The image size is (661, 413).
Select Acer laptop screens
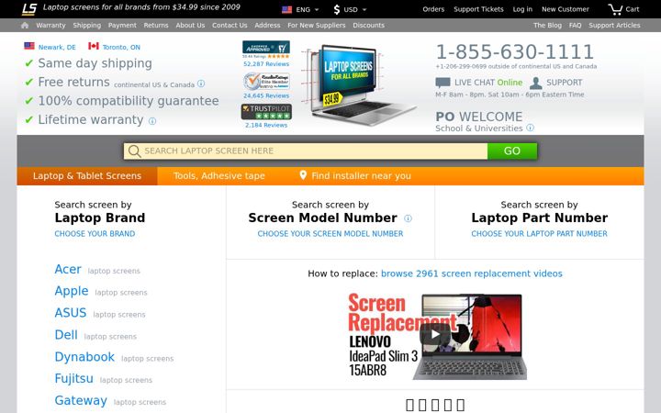[68, 269]
